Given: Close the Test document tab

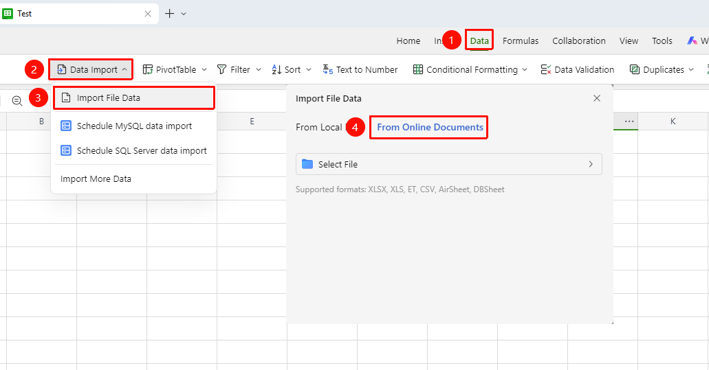Looking at the screenshot, I should (147, 14).
